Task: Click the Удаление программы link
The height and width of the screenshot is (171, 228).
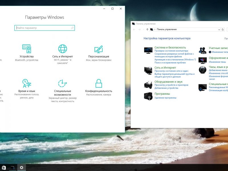Action: point(165,98)
